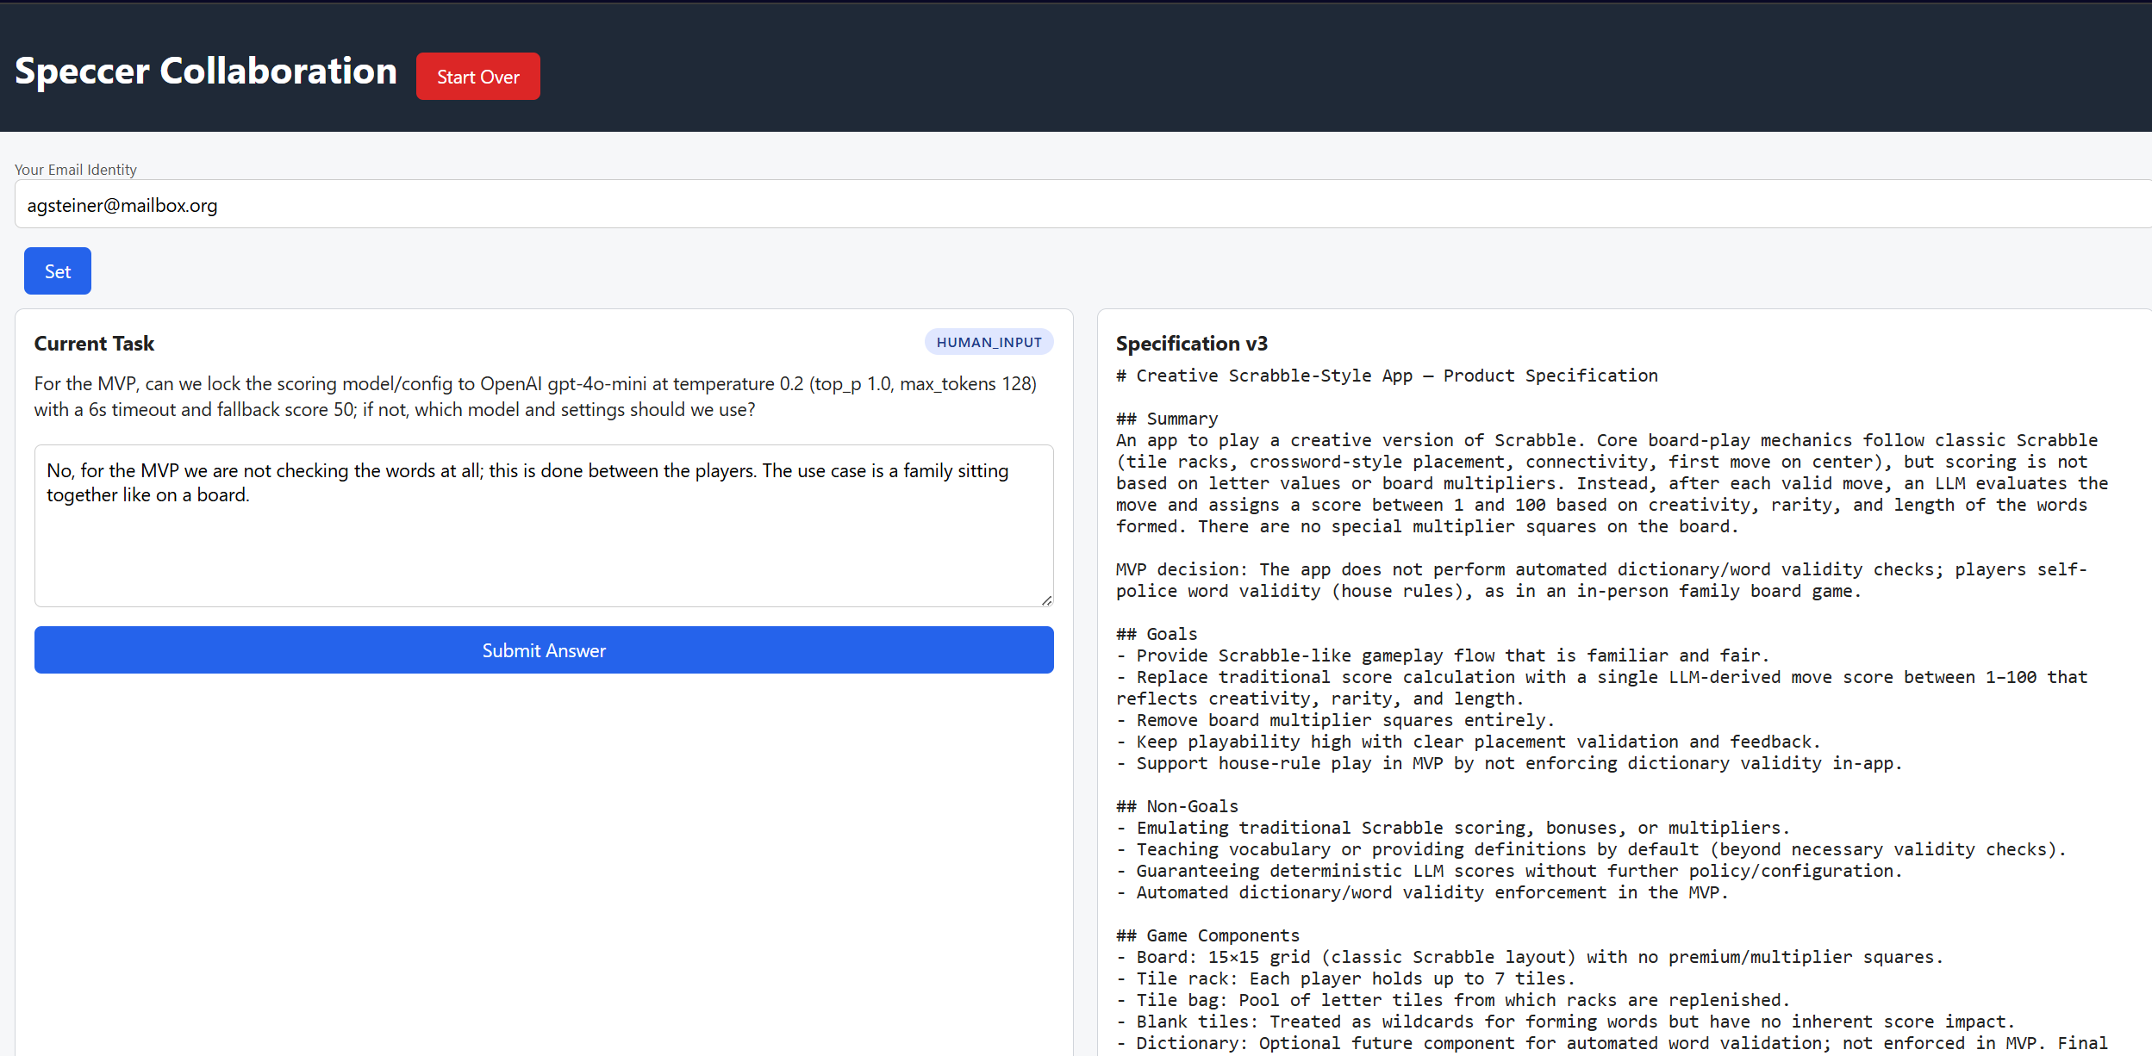2152x1056 pixels.
Task: Click the Creative Scrabble-Style App title line
Action: click(1386, 376)
